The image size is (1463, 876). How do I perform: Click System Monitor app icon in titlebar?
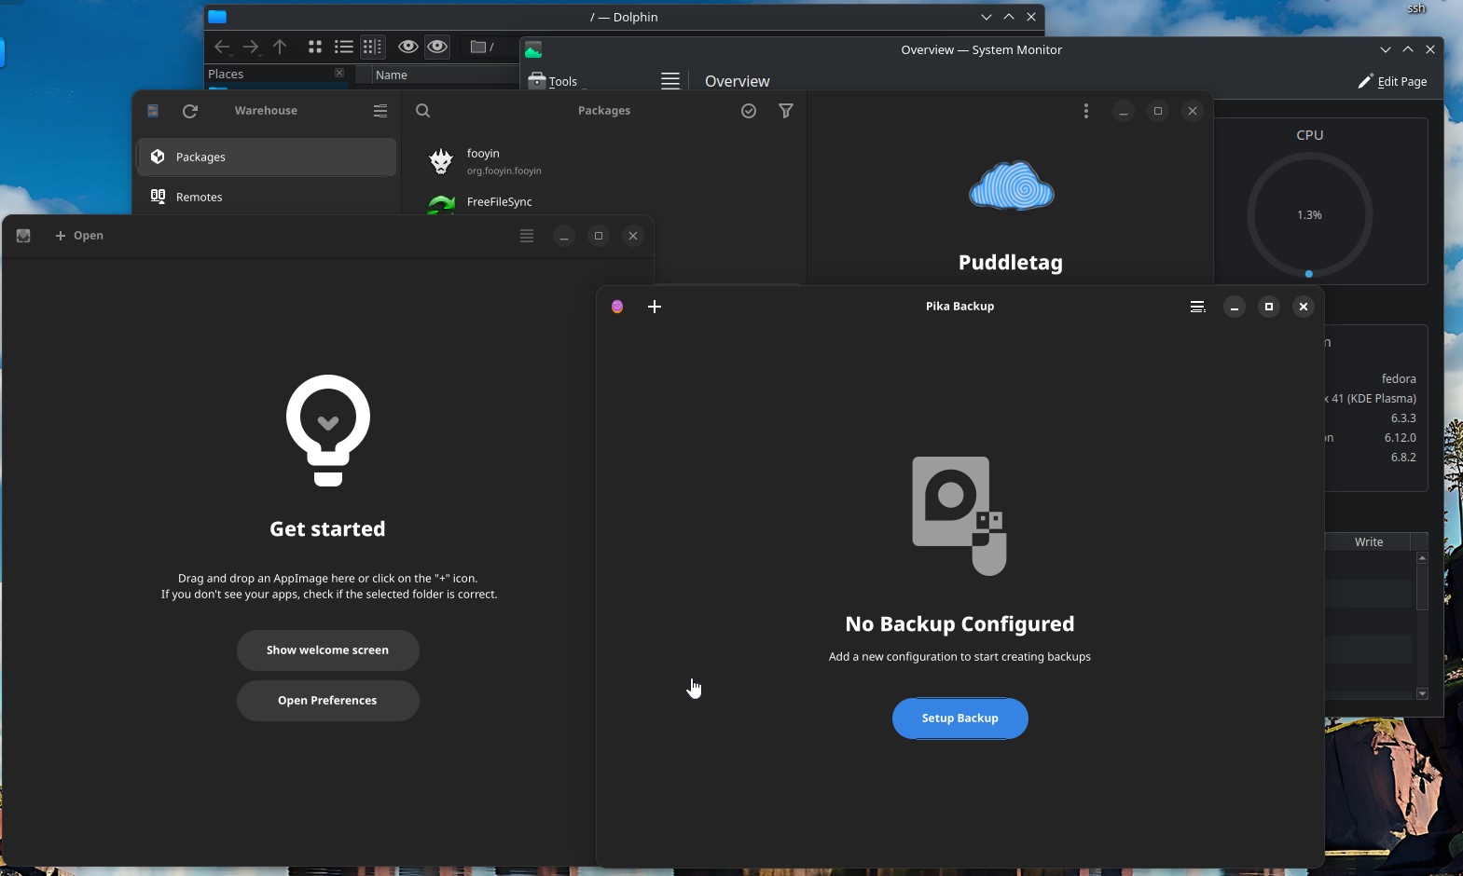point(533,49)
